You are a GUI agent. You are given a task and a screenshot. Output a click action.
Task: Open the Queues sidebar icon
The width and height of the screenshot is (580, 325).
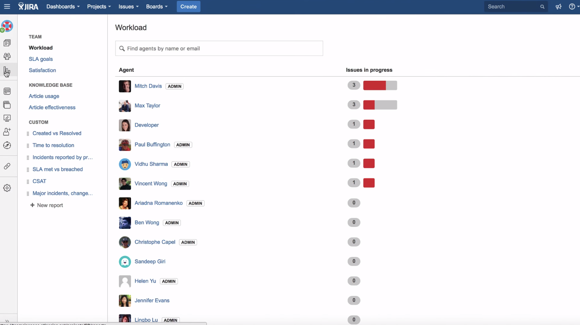coord(7,43)
